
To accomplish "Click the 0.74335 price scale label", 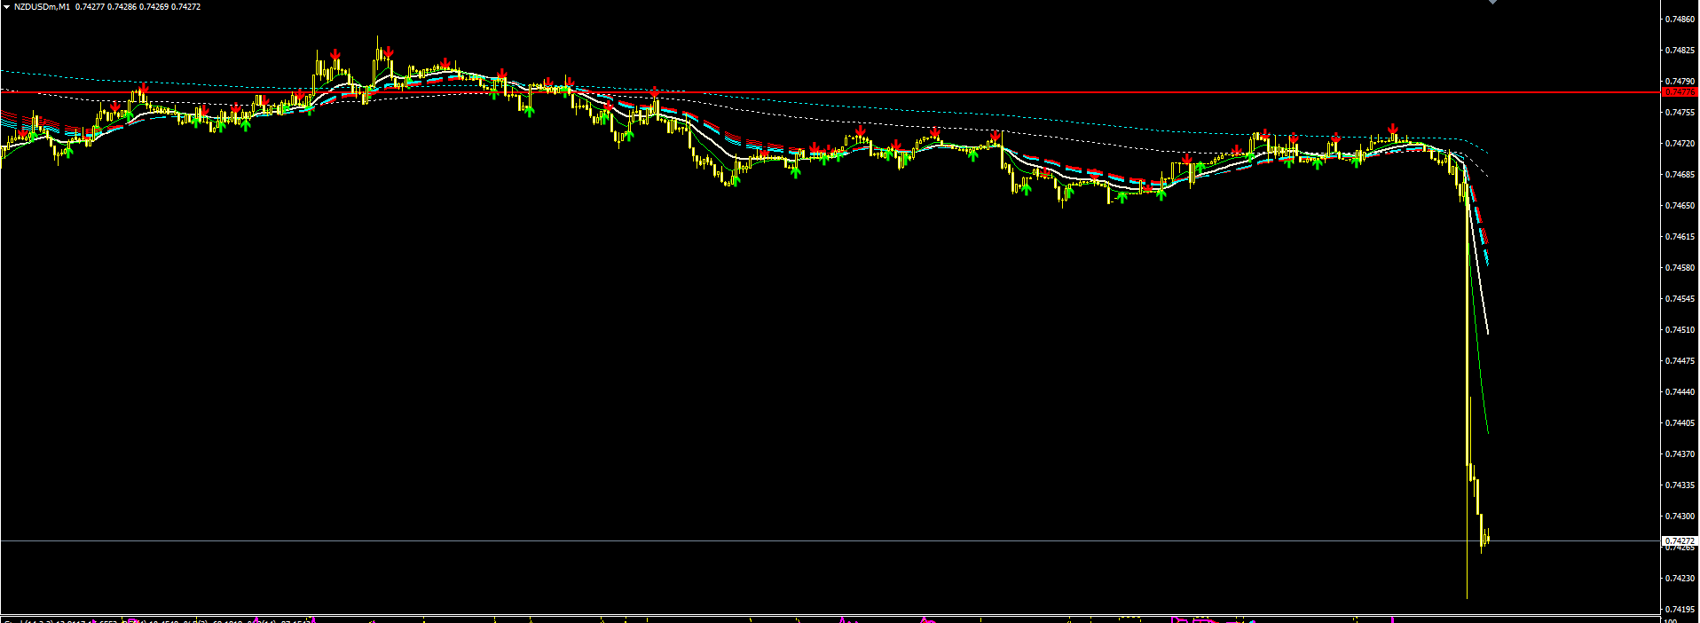I will (x=1680, y=485).
